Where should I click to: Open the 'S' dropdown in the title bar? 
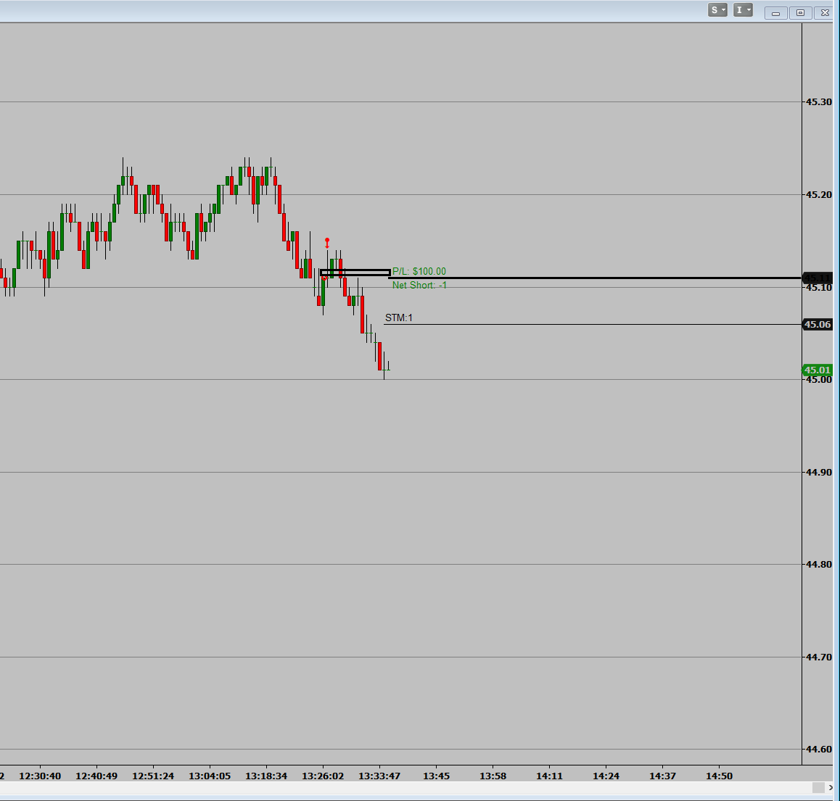717,10
